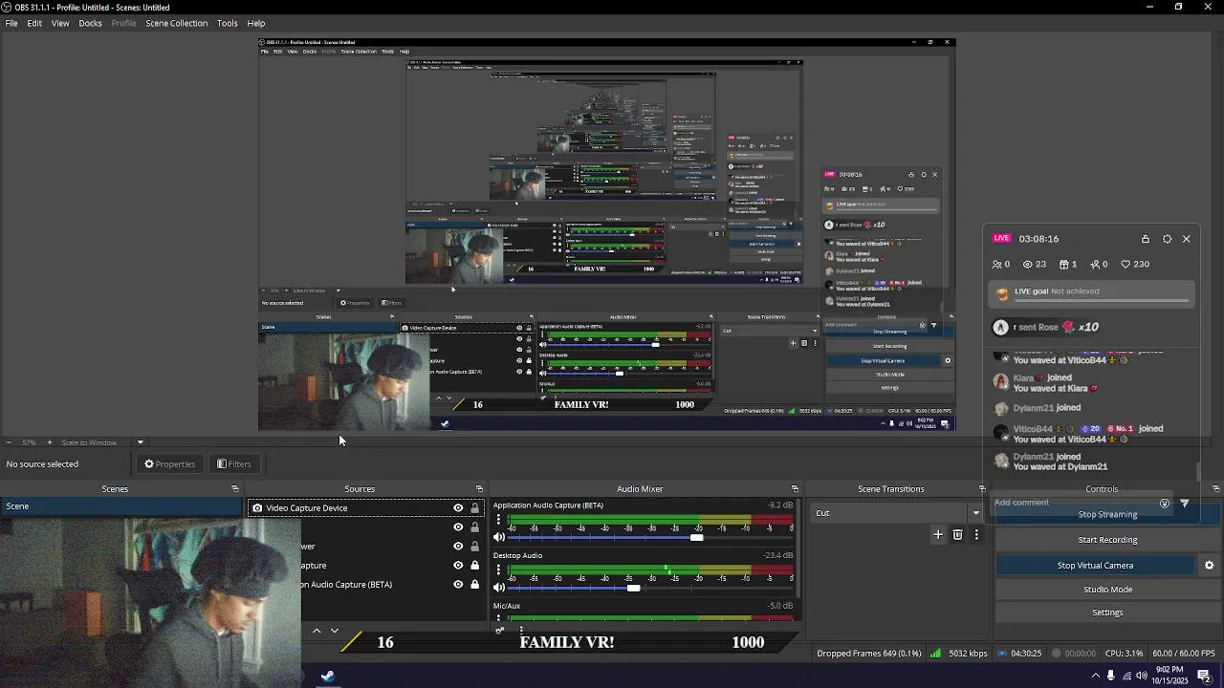
Task: Pop out the Scene Transitions dock
Action: pyautogui.click(x=982, y=489)
